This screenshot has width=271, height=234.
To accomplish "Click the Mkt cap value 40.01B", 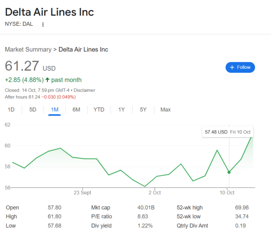I will pyautogui.click(x=145, y=208).
